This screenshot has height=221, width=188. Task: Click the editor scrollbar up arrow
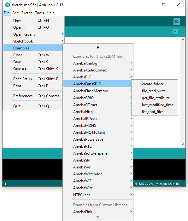[183, 40]
